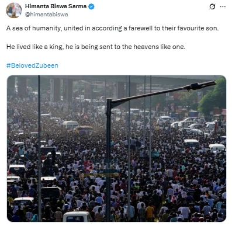The width and height of the screenshot is (232, 226).
Task: Click the colorful decorated vehicle amid crowd
Action: (85, 130)
